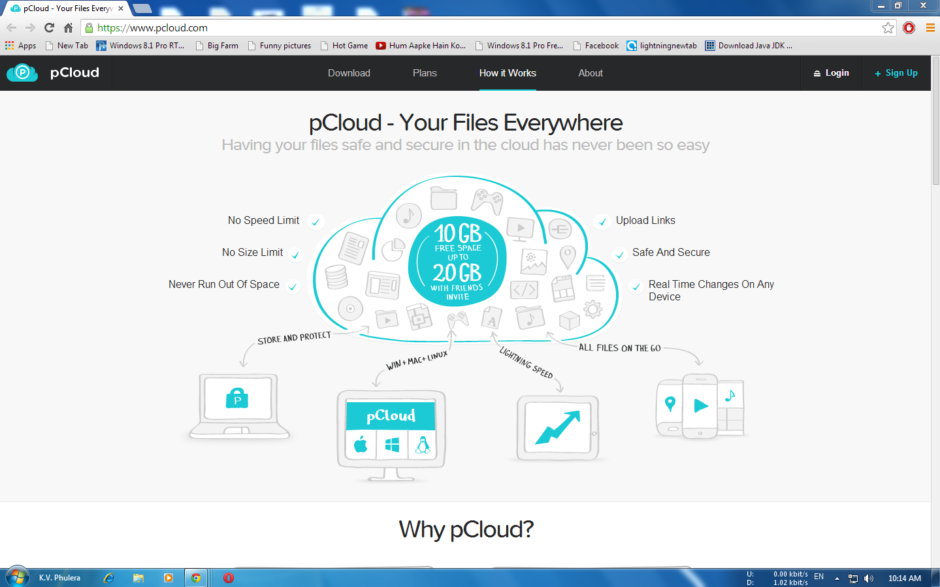The height and width of the screenshot is (587, 940).
Task: Open Windows Explorer from the taskbar
Action: 138,578
